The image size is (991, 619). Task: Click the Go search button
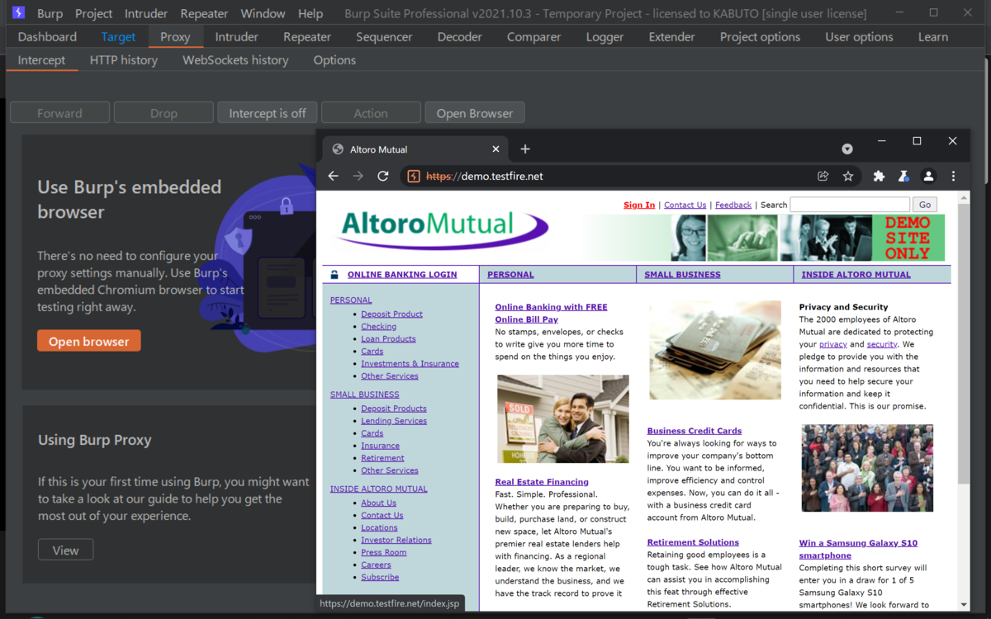pyautogui.click(x=924, y=205)
